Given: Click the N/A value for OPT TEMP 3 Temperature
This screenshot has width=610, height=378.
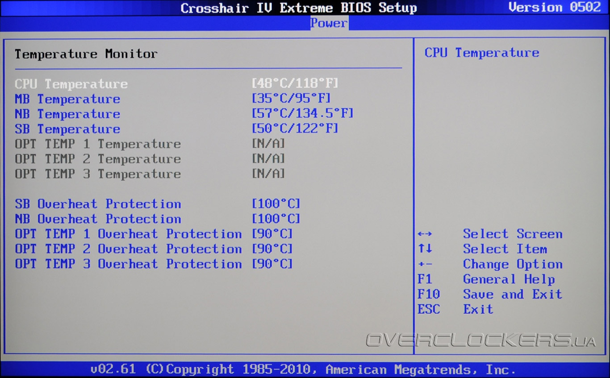Looking at the screenshot, I should 268,174.
